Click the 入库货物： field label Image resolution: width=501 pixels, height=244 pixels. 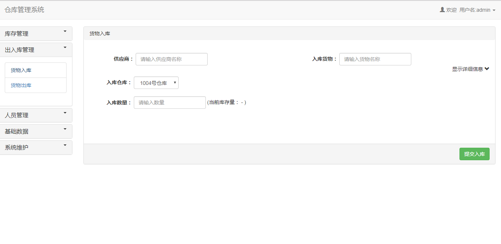325,59
